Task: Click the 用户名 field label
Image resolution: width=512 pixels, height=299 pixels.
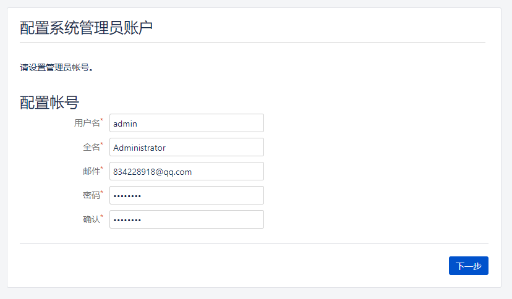Action: (x=87, y=123)
